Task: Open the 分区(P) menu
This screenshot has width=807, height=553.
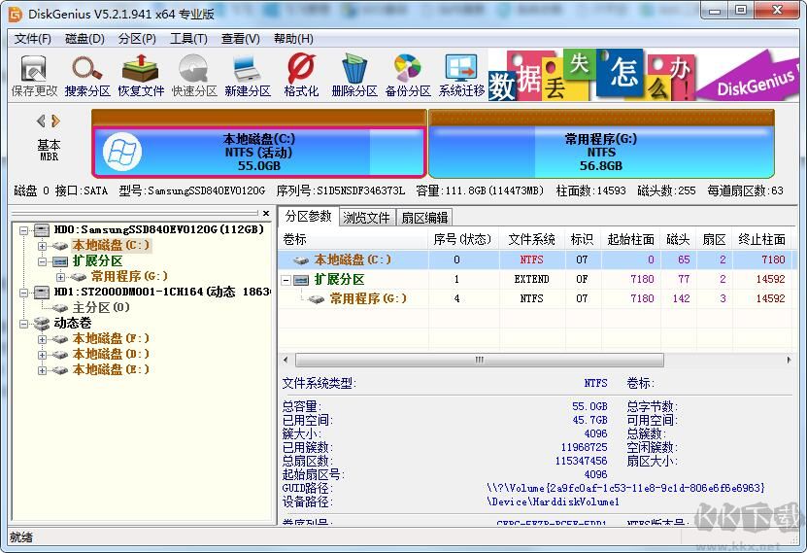Action: [138, 39]
